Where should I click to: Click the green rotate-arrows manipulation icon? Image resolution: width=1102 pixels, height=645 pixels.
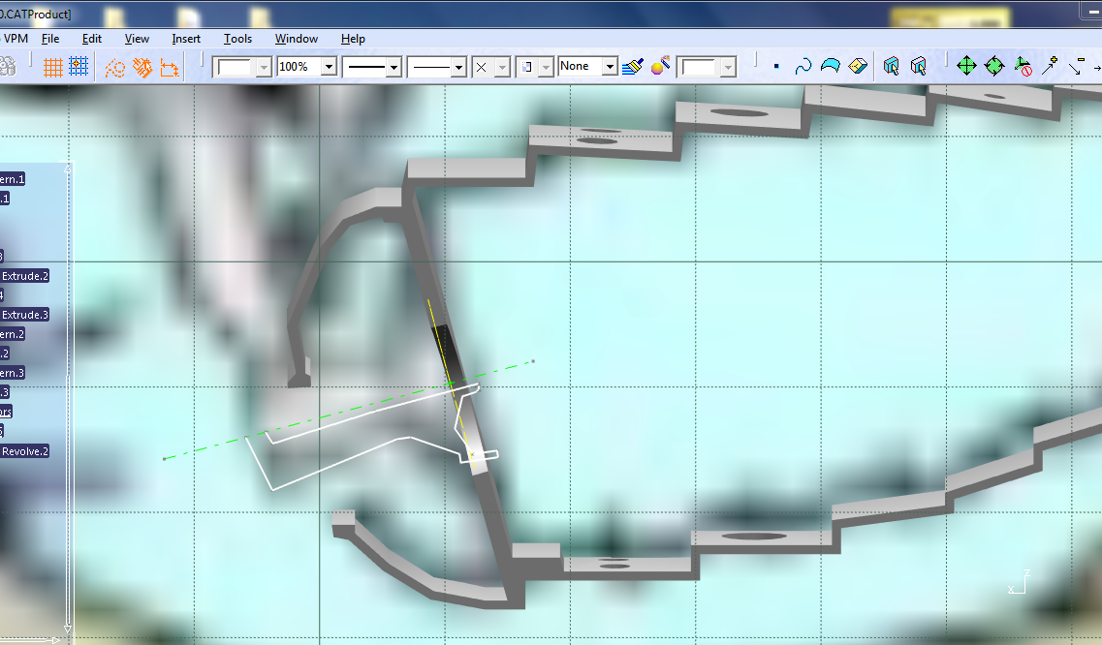994,66
